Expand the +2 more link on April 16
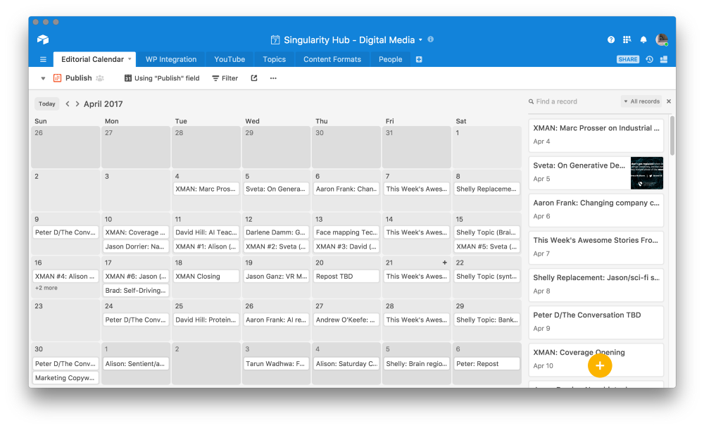 click(46, 288)
